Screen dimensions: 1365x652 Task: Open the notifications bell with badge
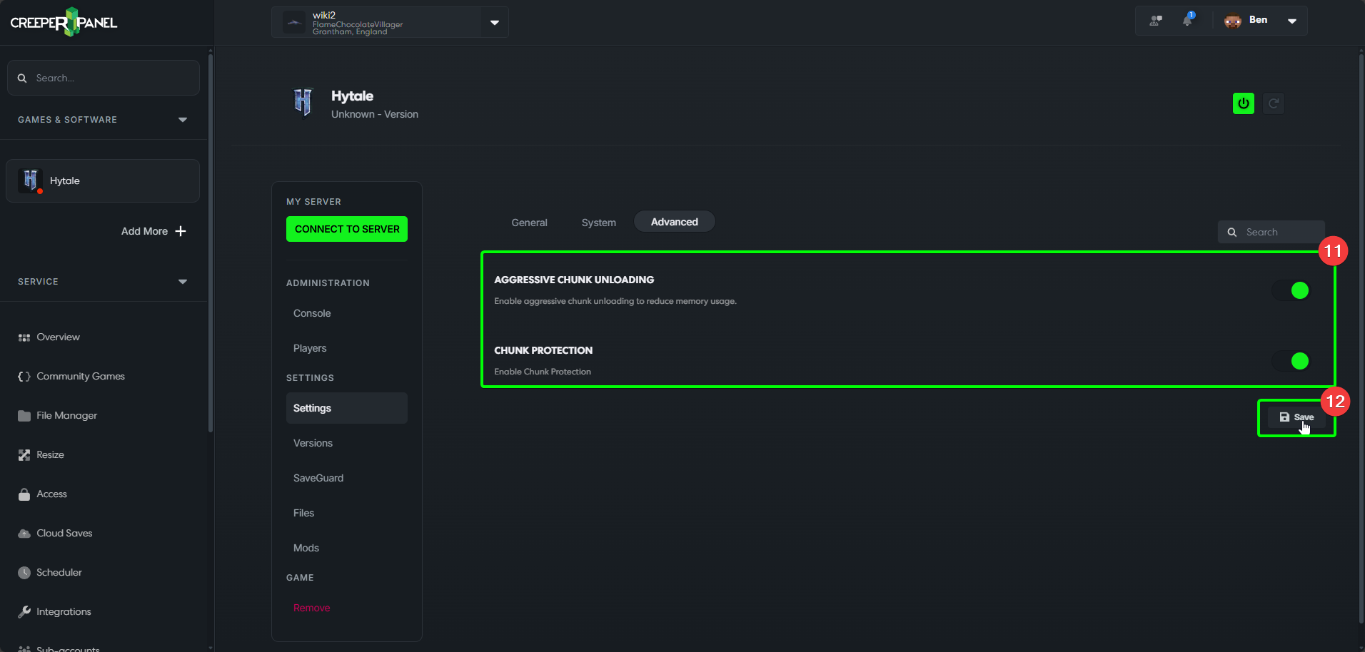click(x=1187, y=20)
